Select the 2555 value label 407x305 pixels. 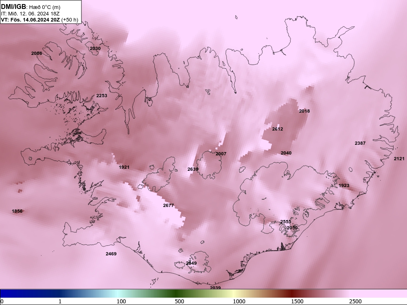(x=286, y=222)
